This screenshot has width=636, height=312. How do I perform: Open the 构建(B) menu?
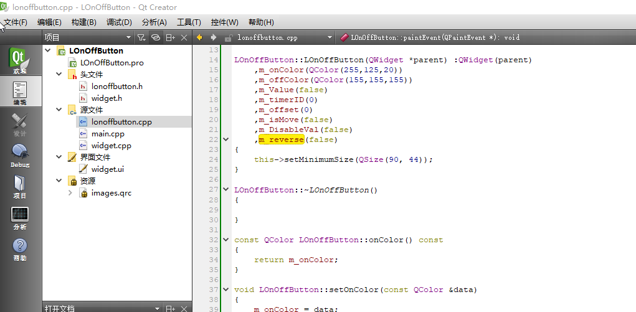tap(83, 22)
